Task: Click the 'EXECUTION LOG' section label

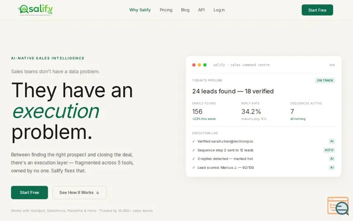Action: 205,133
